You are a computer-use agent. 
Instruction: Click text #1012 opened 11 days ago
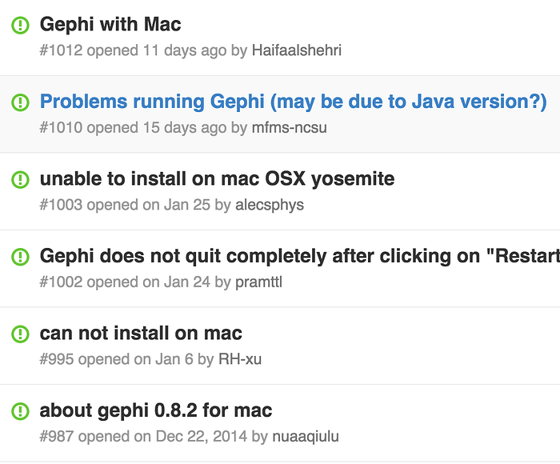(133, 50)
